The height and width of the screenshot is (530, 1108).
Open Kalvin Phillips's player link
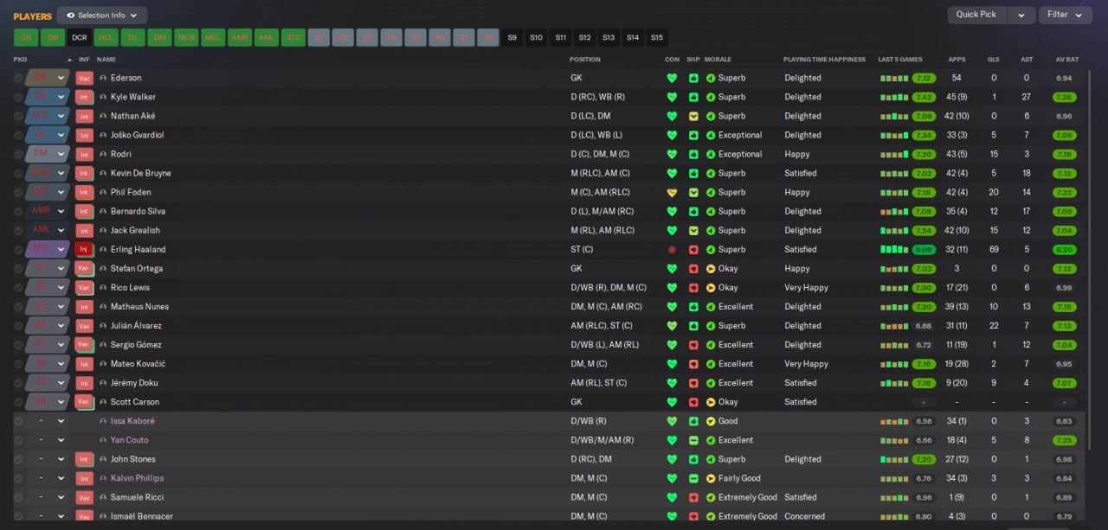tap(137, 478)
